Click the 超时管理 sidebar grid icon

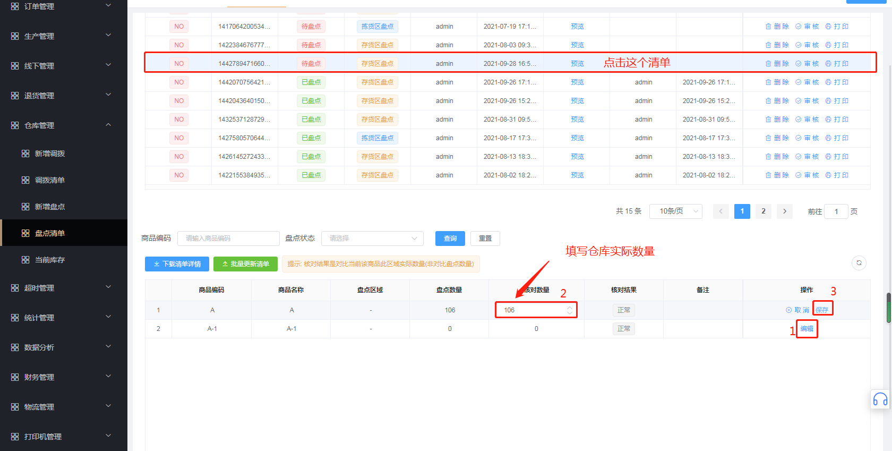coord(15,288)
